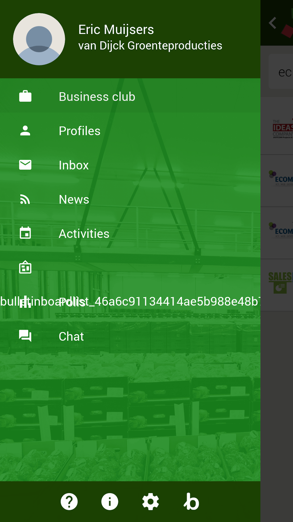
Task: Tap the back chevron behind the drawer
Action: pyautogui.click(x=273, y=23)
